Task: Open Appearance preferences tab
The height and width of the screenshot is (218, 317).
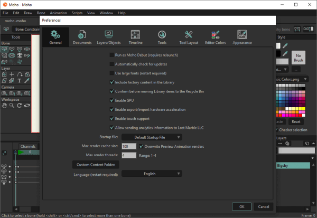Action: coord(242,37)
